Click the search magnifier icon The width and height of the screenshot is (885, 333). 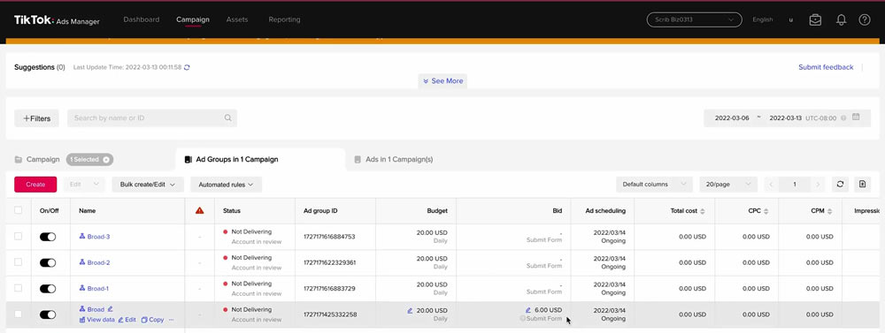click(228, 118)
